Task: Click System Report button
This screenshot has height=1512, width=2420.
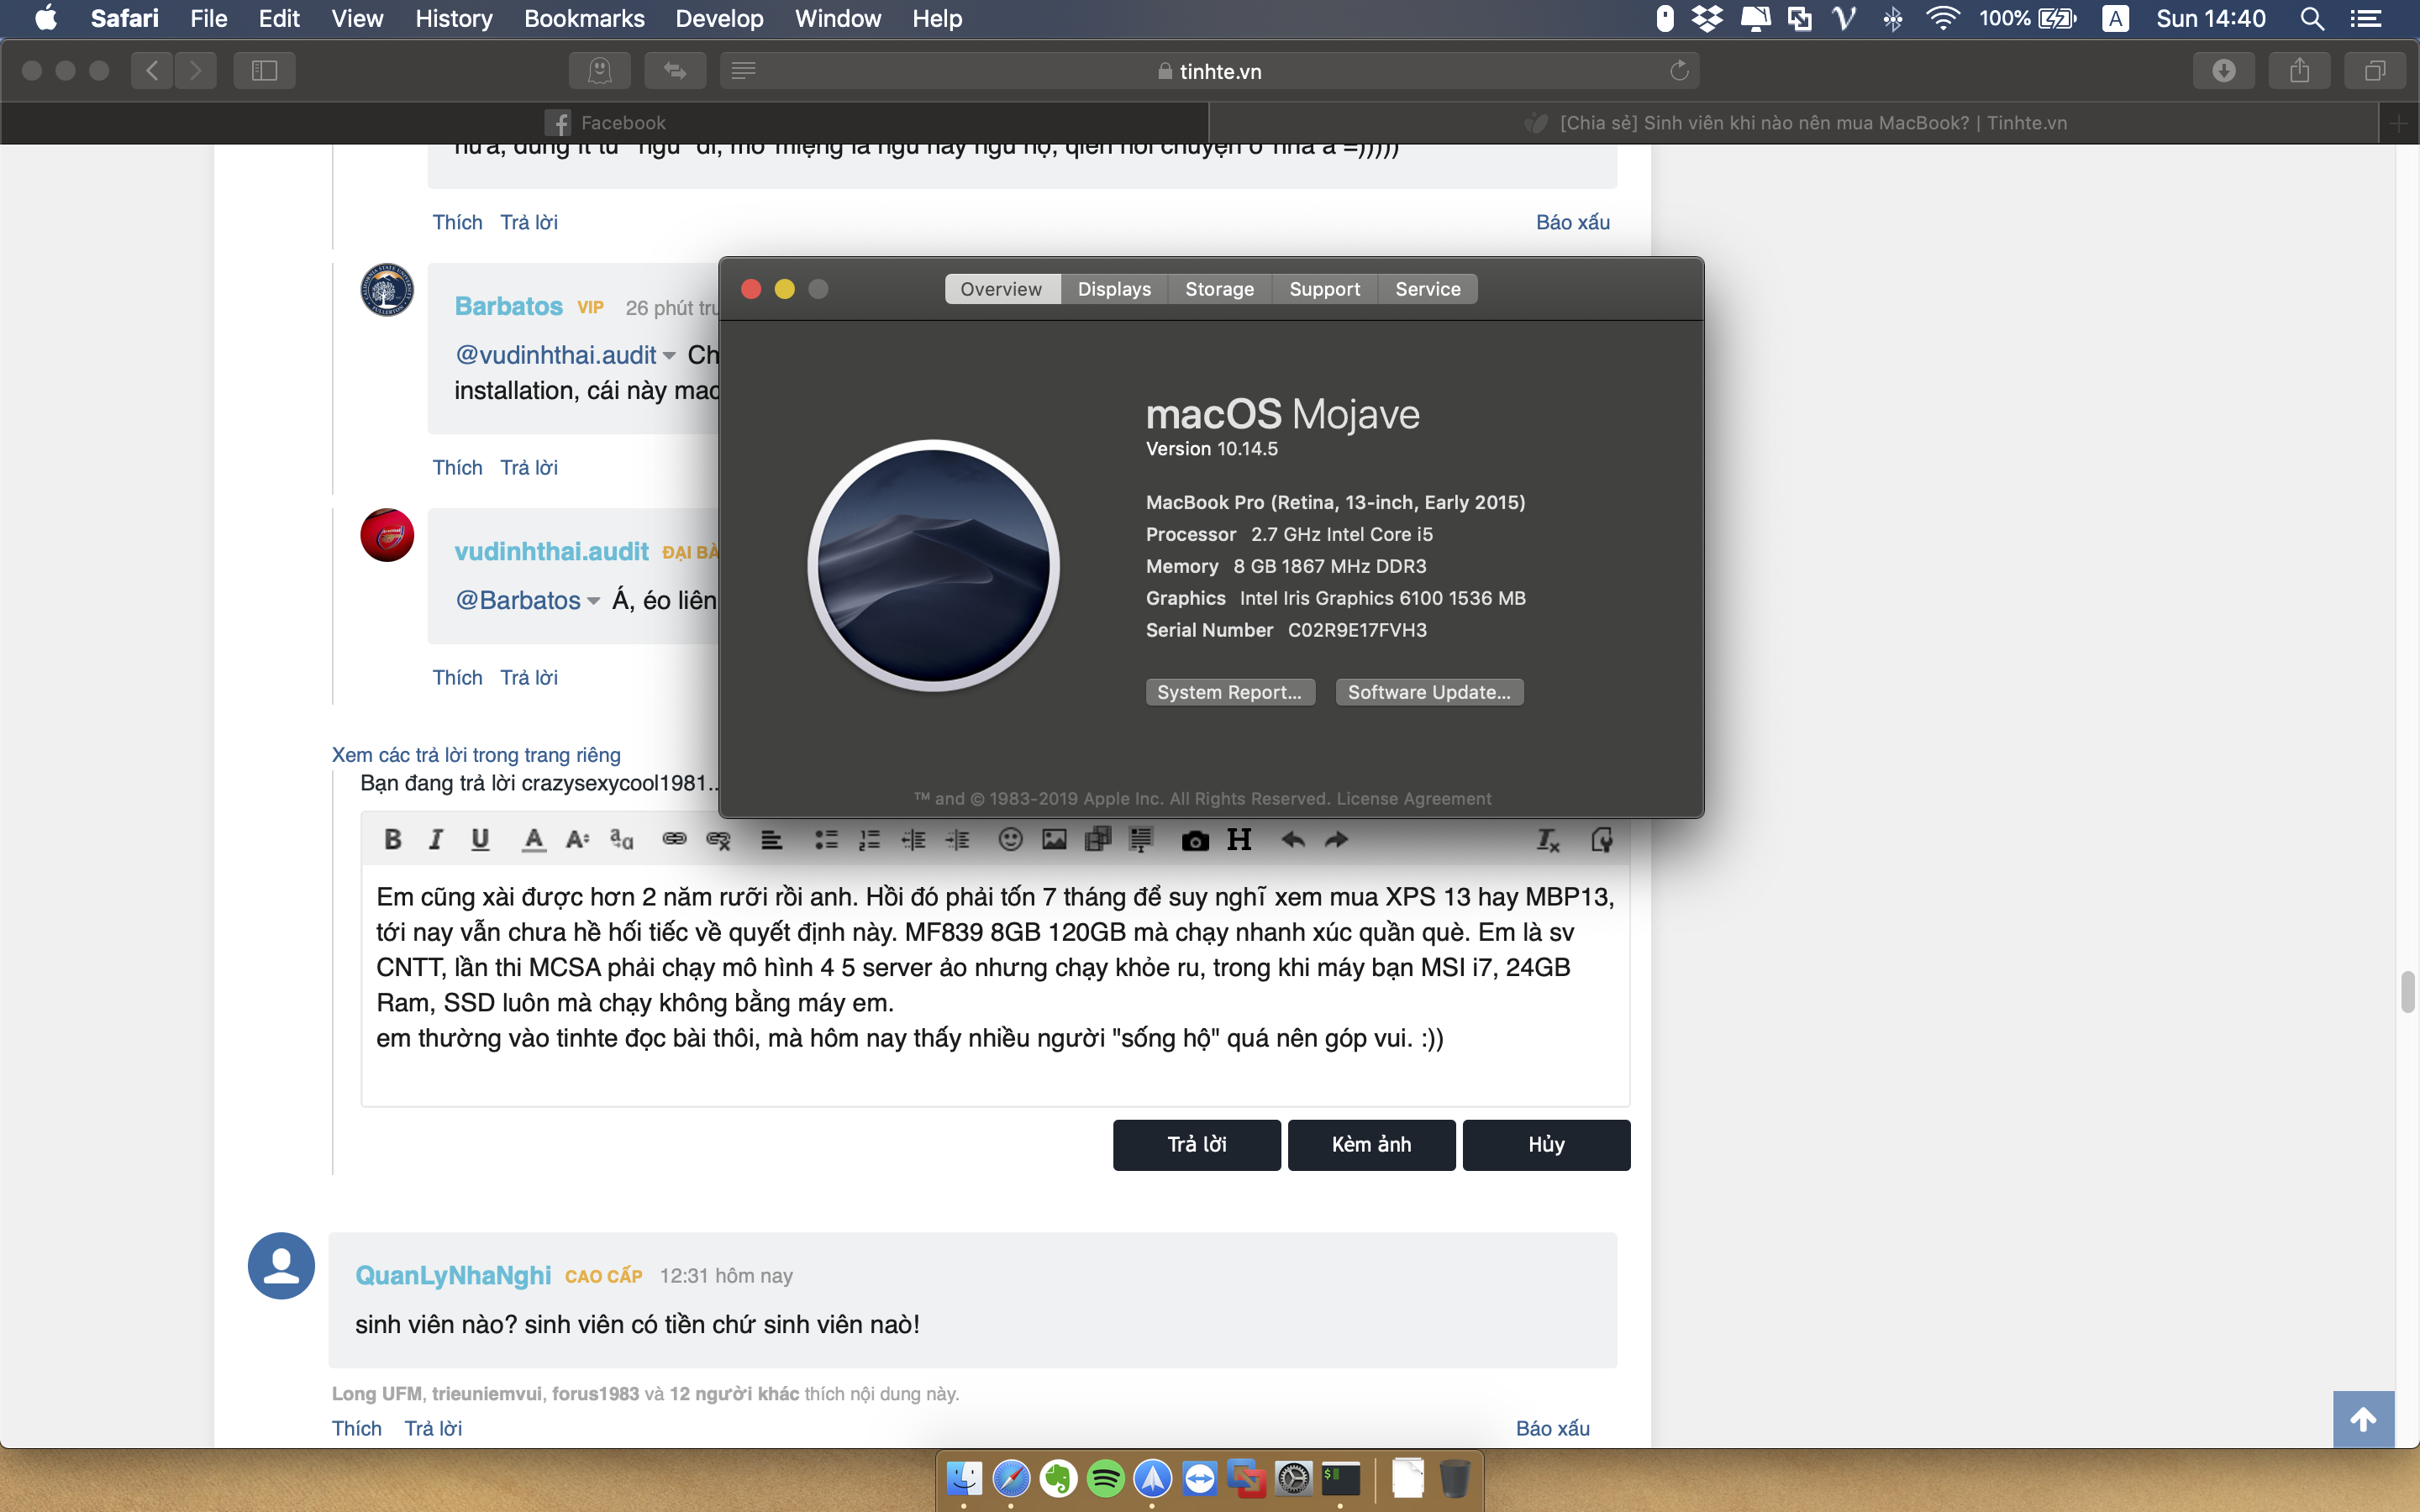Action: 1228,691
